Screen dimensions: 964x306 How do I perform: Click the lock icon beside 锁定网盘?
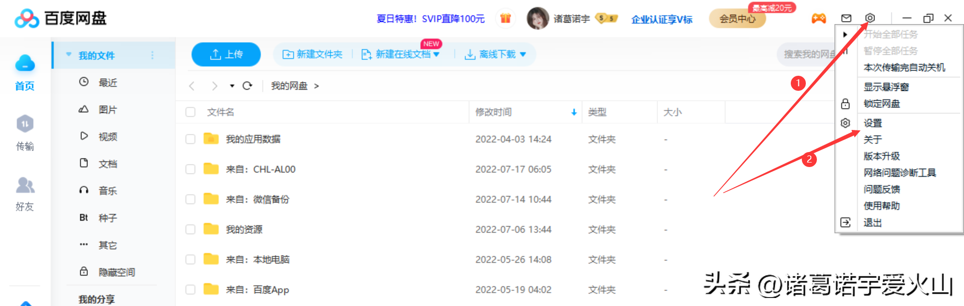click(846, 104)
